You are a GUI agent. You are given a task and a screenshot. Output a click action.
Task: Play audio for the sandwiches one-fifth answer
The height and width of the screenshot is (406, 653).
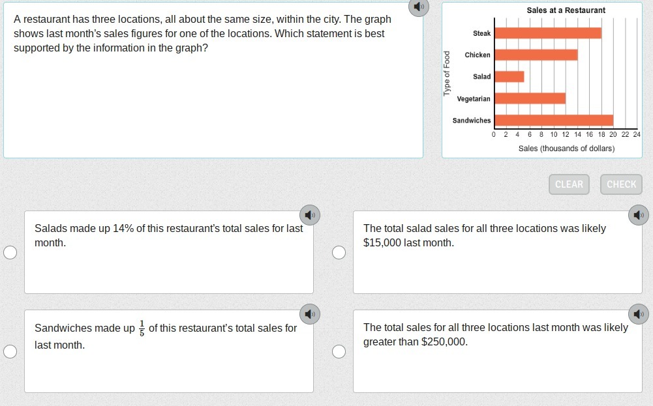(309, 313)
